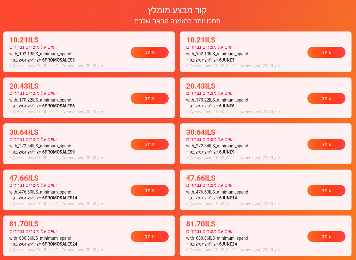Copy the 6JUNE9 promo code
This screenshot has width=356, height=260.
click(326, 144)
